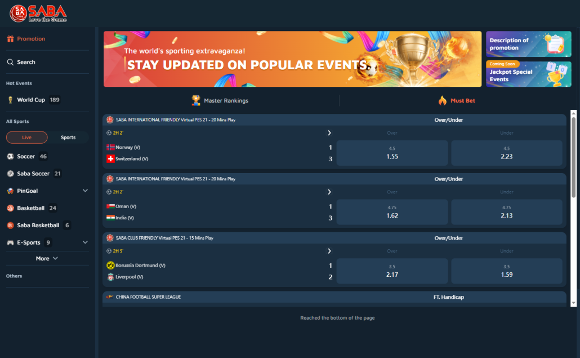Bet Over 3.5 at 2.17
Screen dimensions: 580x358
click(392, 271)
